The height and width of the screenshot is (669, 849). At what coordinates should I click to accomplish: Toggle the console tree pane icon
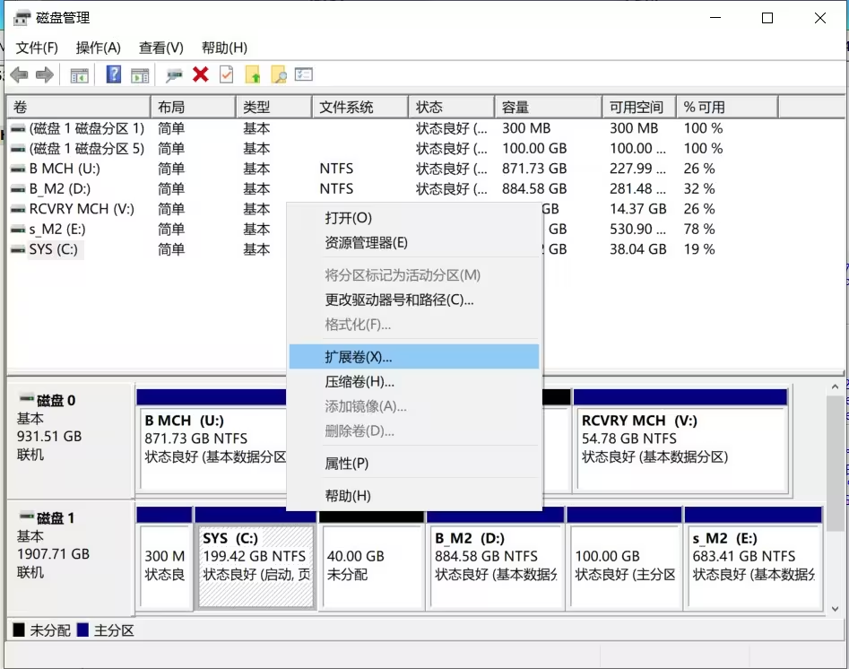coord(79,74)
